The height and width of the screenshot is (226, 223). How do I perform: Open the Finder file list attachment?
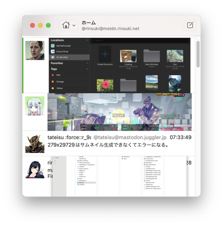tap(120, 176)
